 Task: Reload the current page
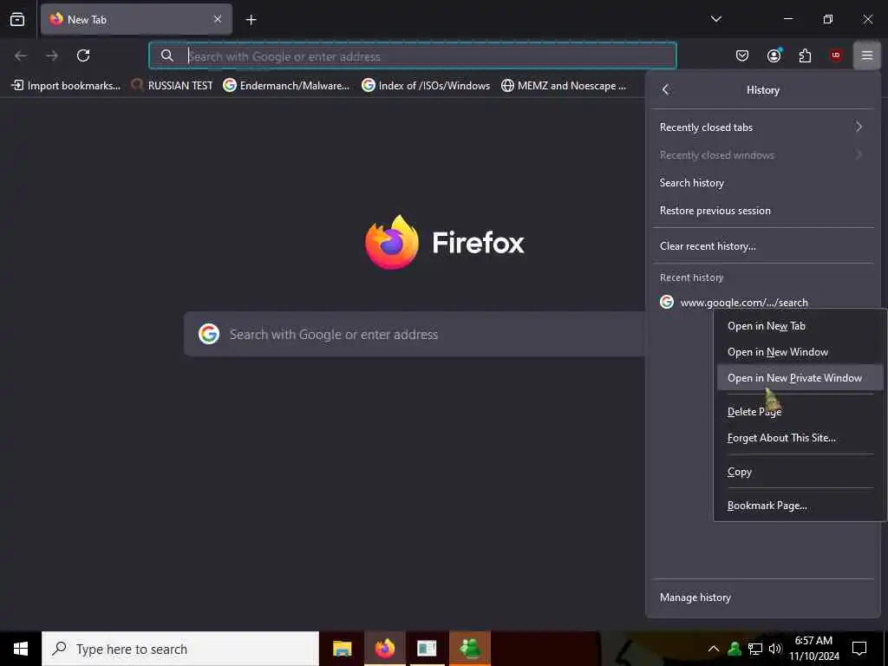click(x=83, y=55)
